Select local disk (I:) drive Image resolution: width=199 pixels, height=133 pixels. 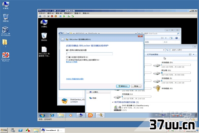click(x=172, y=80)
